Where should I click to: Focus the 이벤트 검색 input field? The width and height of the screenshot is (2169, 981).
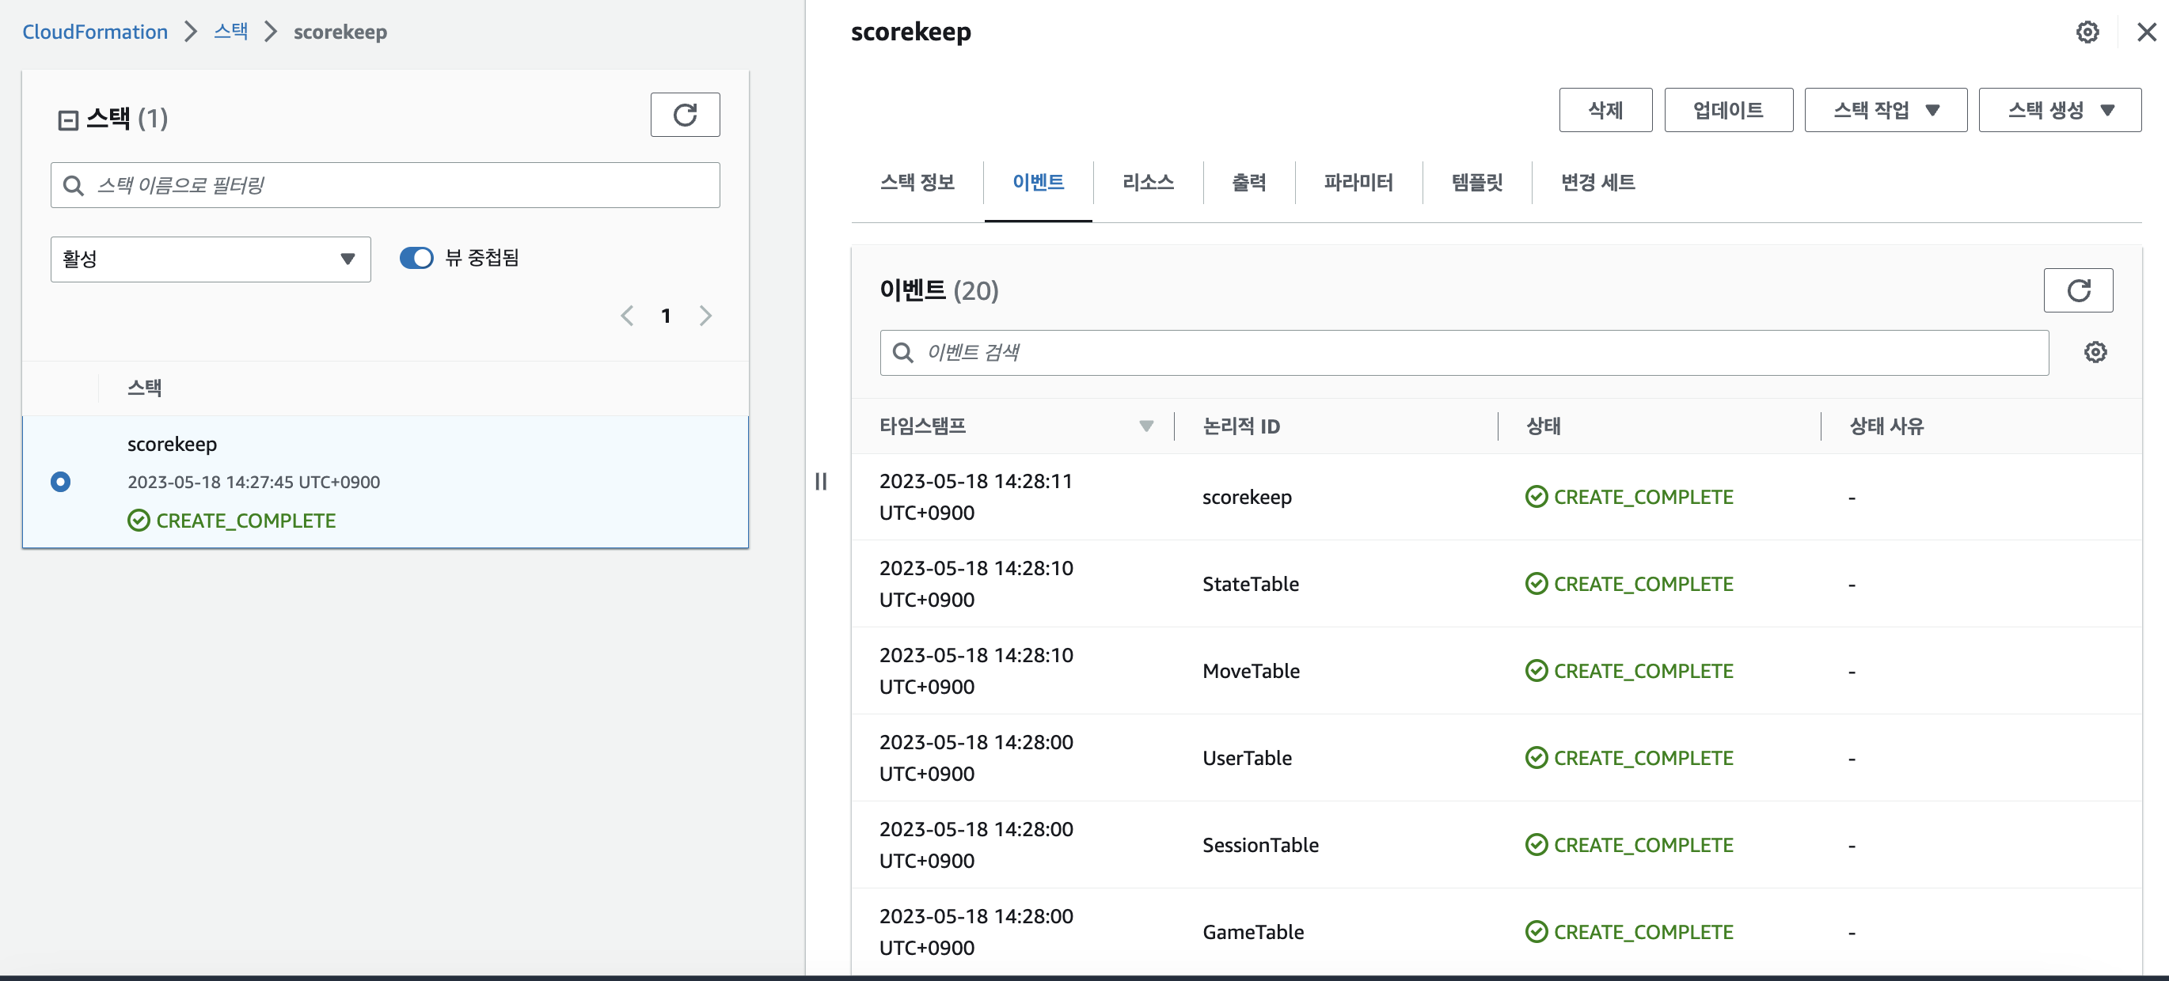(x=1464, y=353)
